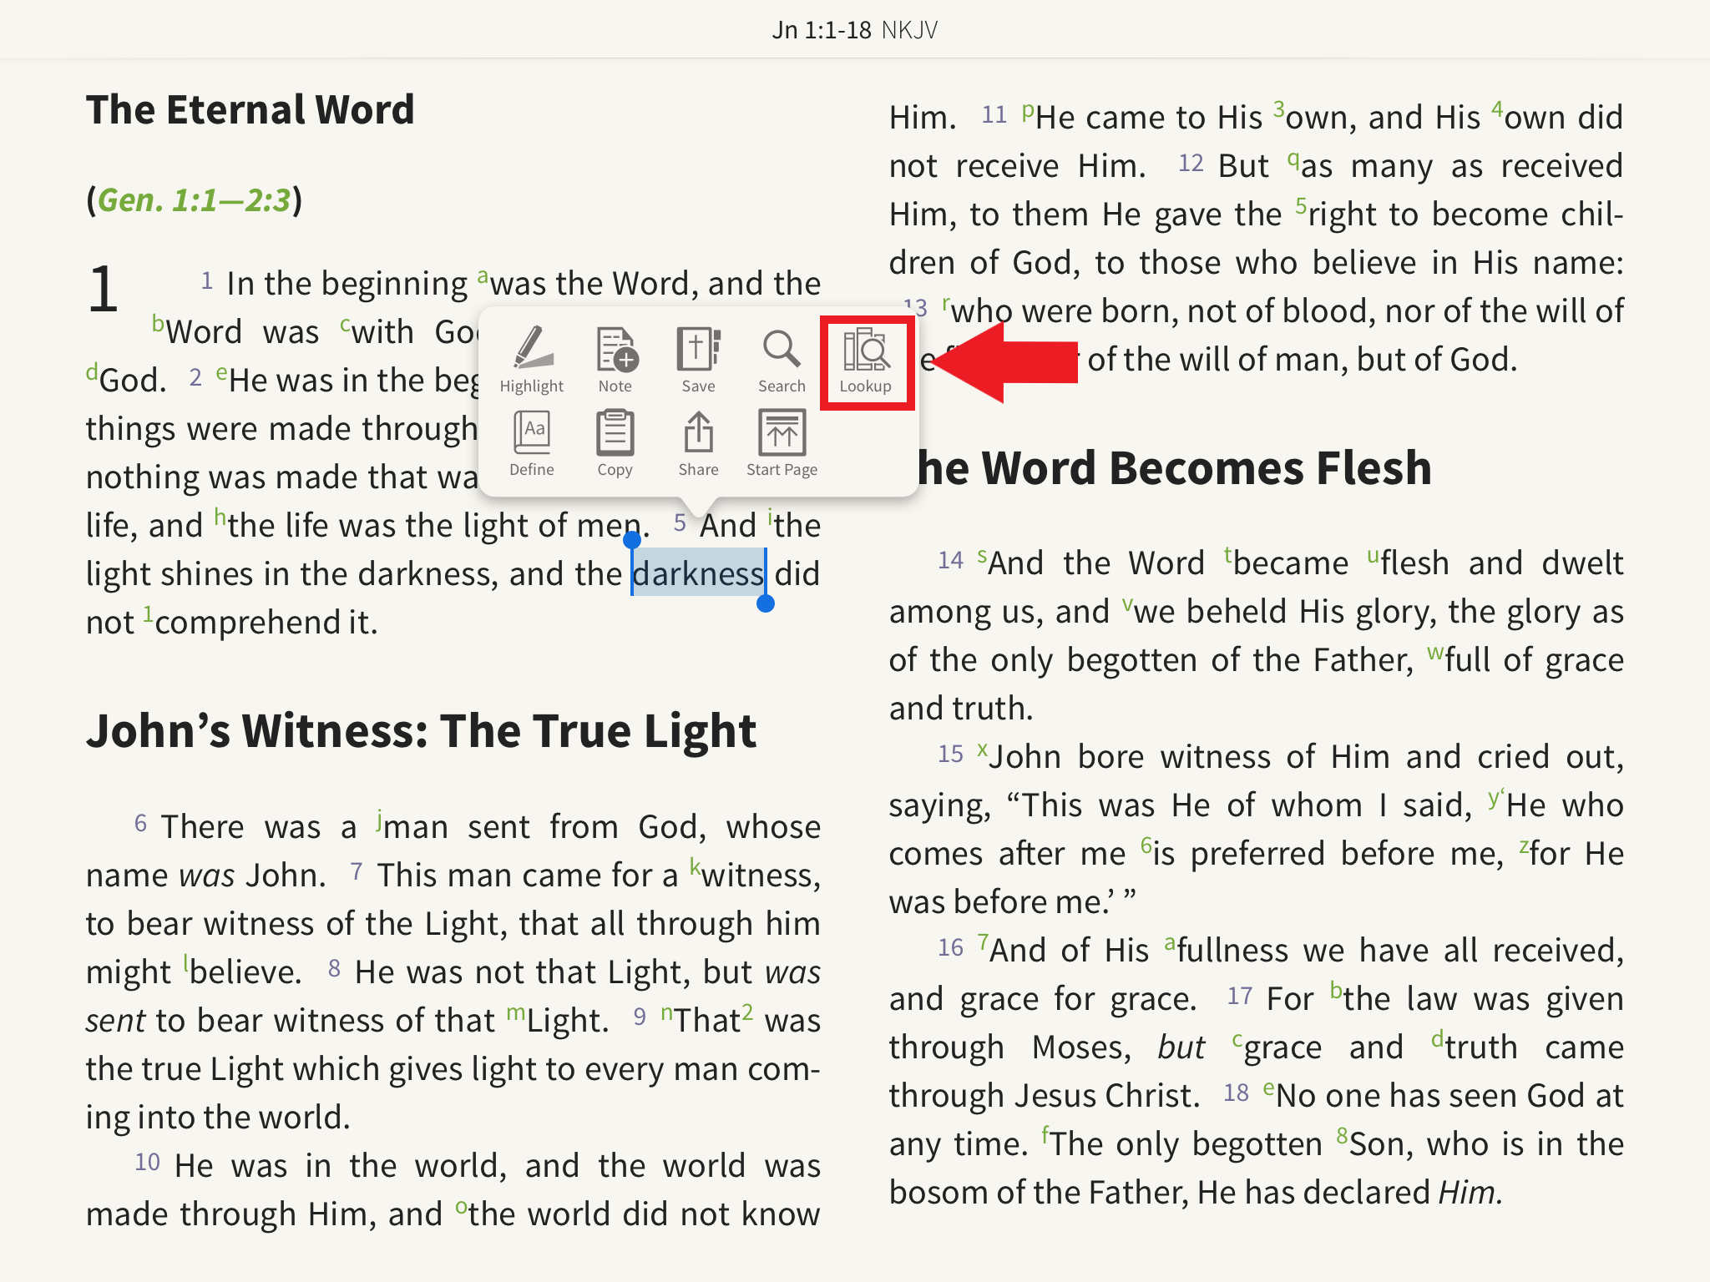Open footnote 2 after That
The height and width of the screenshot is (1282, 1710).
pos(748,1012)
